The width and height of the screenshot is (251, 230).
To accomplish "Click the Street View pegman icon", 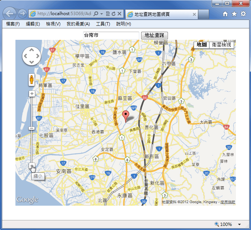I will (x=32, y=80).
